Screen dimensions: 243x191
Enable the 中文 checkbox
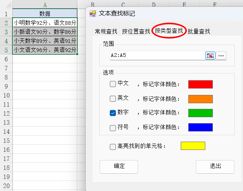click(113, 84)
